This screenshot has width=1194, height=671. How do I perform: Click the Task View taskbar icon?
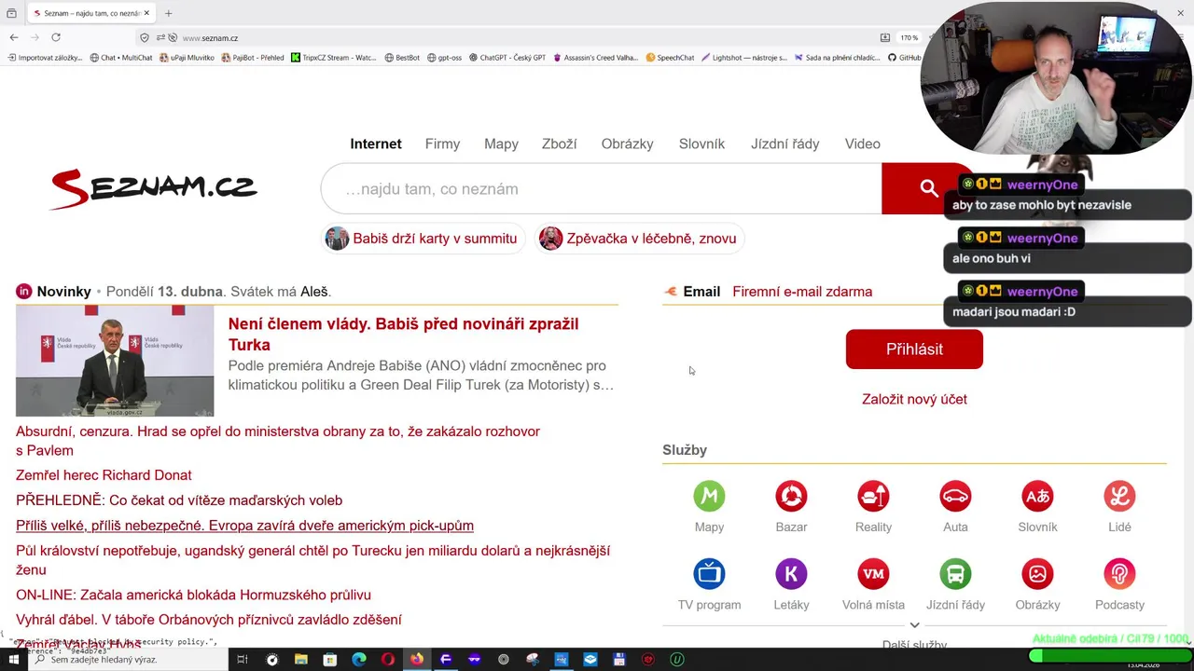pos(242,660)
